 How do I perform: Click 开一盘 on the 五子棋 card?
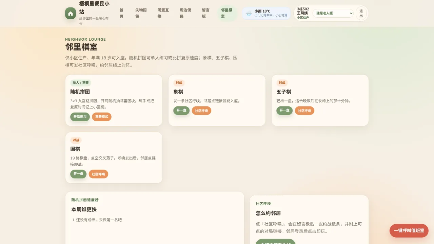coord(284,110)
